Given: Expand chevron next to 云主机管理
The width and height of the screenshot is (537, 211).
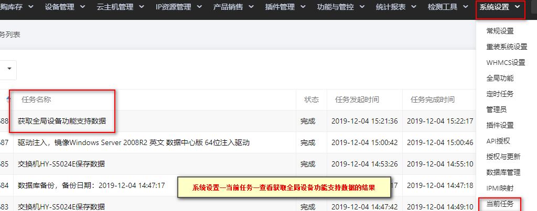Looking at the screenshot, I should (x=142, y=7).
